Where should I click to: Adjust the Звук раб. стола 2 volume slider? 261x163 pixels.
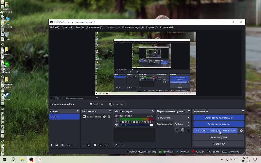[136, 125]
